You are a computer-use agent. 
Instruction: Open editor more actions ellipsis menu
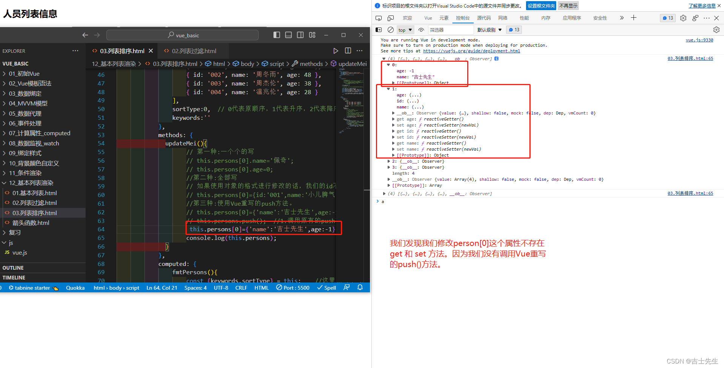pos(360,50)
